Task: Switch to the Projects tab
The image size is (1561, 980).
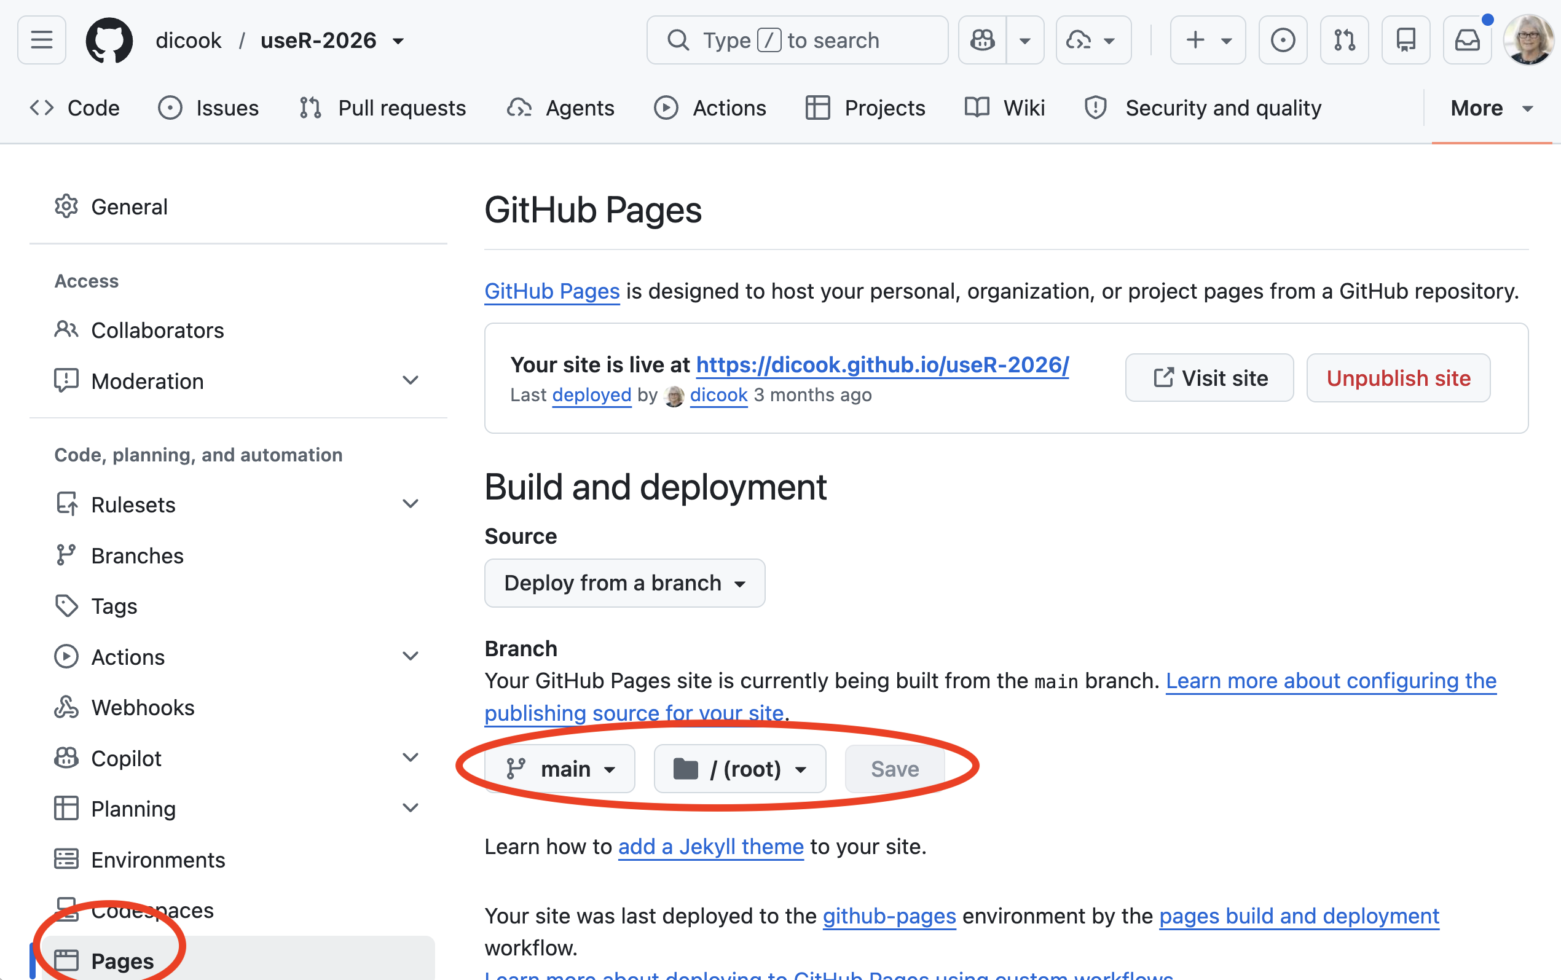Action: (x=865, y=108)
